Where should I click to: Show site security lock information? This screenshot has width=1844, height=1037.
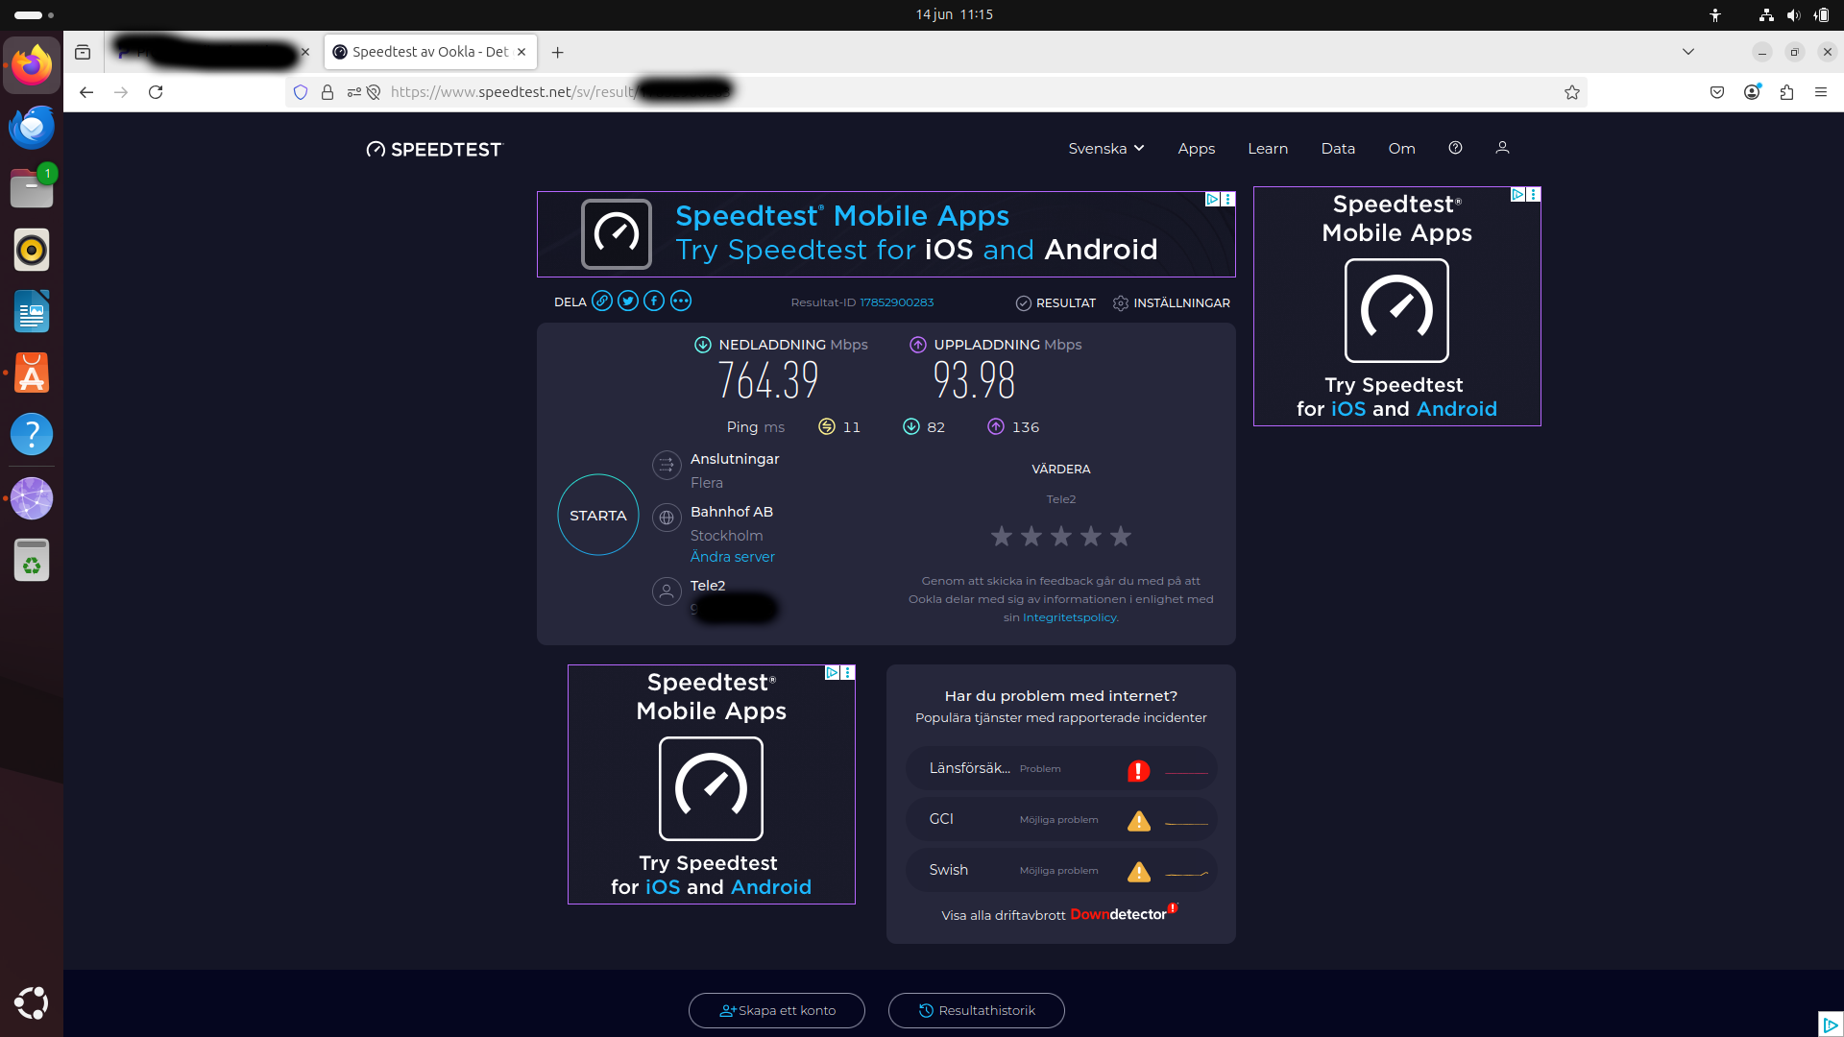328,92
